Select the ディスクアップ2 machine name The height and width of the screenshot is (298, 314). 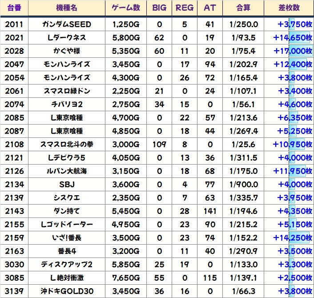(x=67, y=265)
